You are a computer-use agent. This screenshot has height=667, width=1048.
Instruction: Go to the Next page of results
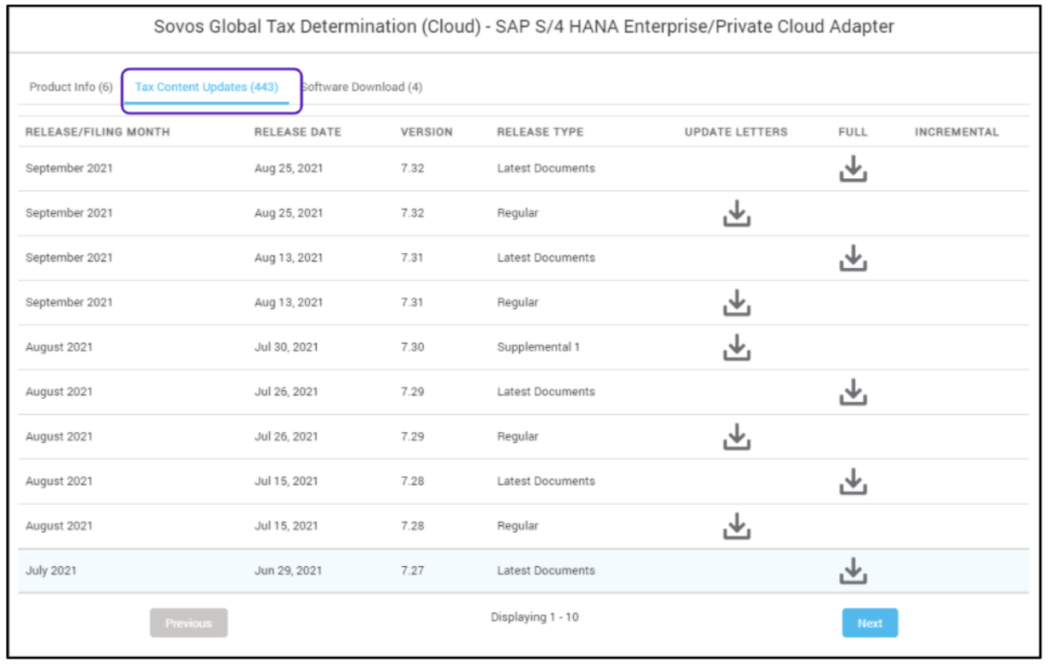point(870,623)
